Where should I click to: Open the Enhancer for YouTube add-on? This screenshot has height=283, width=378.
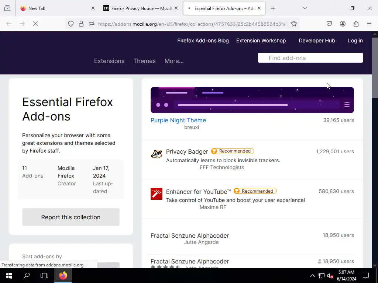pos(198,192)
